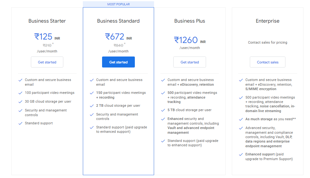Click checkmark beside 2 TB cloud storage per user
The width and height of the screenshot is (310, 178).
point(92,106)
